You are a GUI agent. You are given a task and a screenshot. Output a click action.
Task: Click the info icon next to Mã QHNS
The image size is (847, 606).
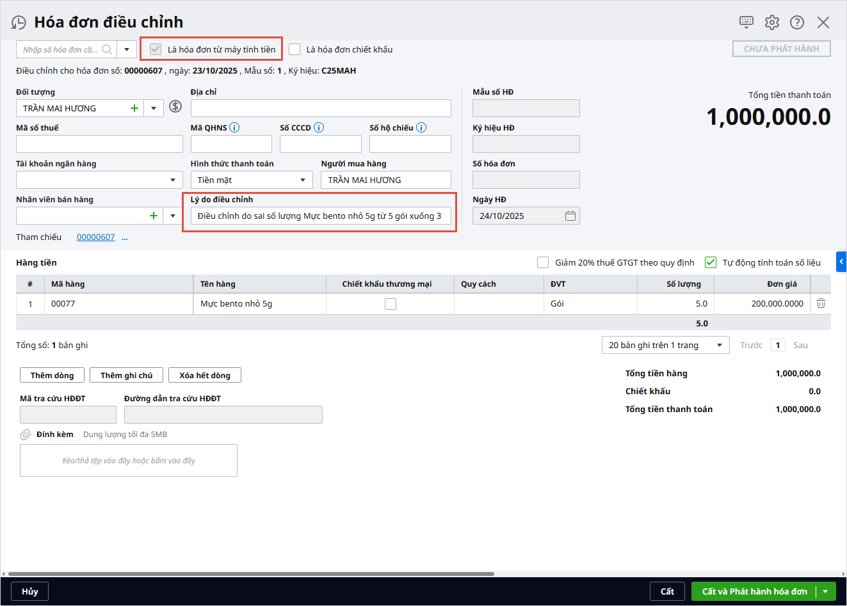[x=234, y=127]
